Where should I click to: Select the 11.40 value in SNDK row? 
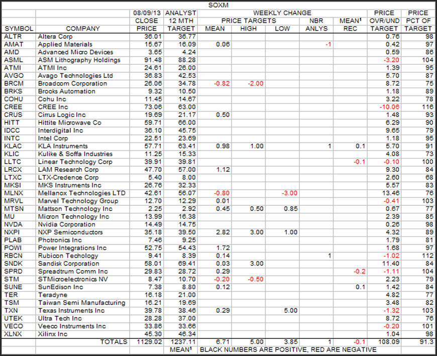point(390,264)
